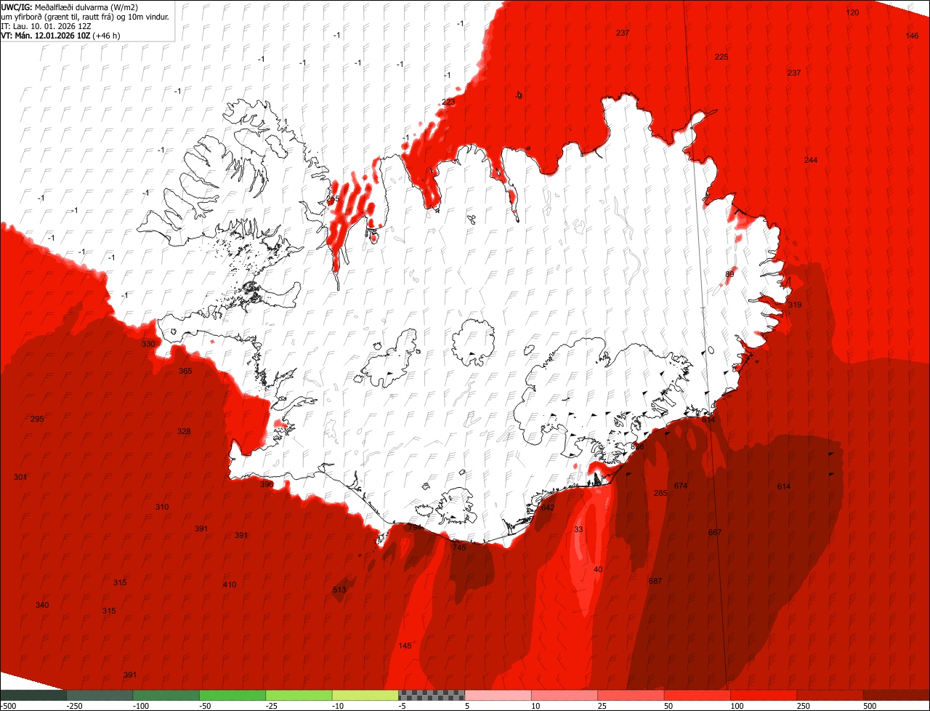Pick the pink legend swatch between 10 and 25
Screen dimensions: 930x711
coord(565,695)
